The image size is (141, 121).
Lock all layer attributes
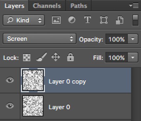[x=70, y=57]
